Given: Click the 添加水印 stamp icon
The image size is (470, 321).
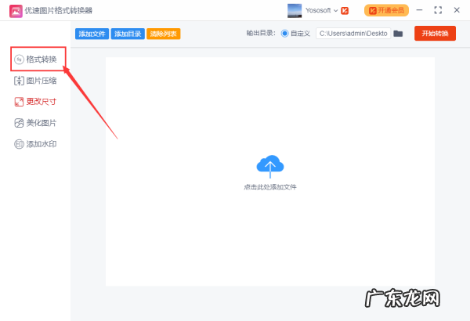Looking at the screenshot, I should (x=19, y=144).
